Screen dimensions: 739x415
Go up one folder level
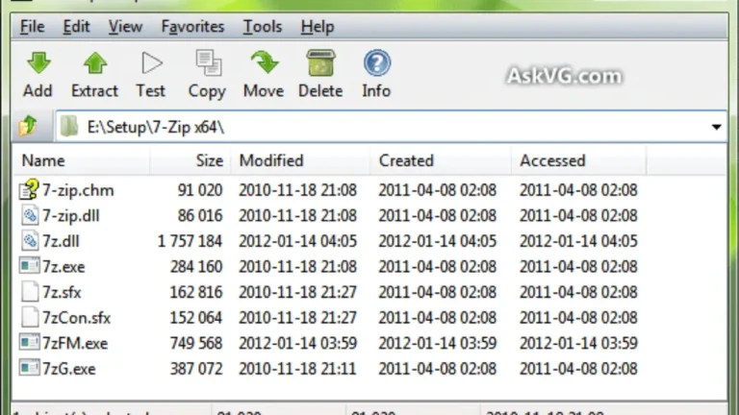pyautogui.click(x=28, y=127)
